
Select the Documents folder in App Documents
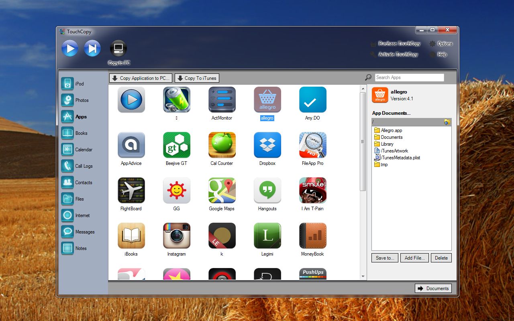point(388,137)
